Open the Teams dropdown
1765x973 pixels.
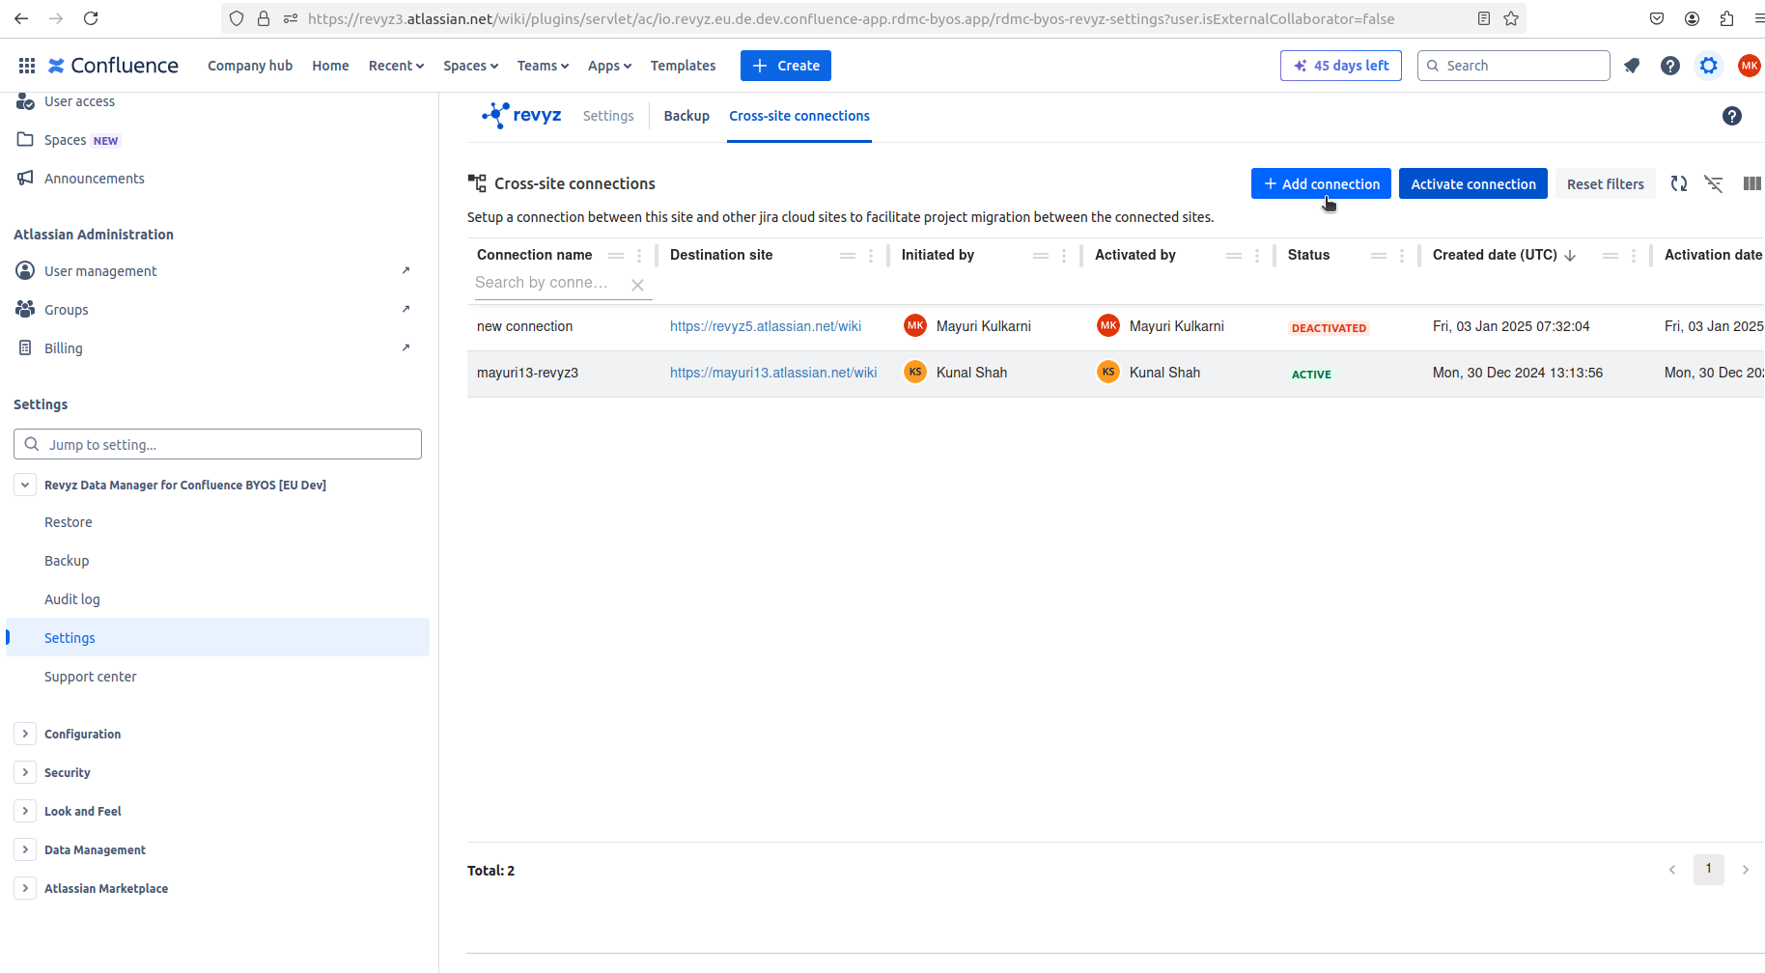543,66
